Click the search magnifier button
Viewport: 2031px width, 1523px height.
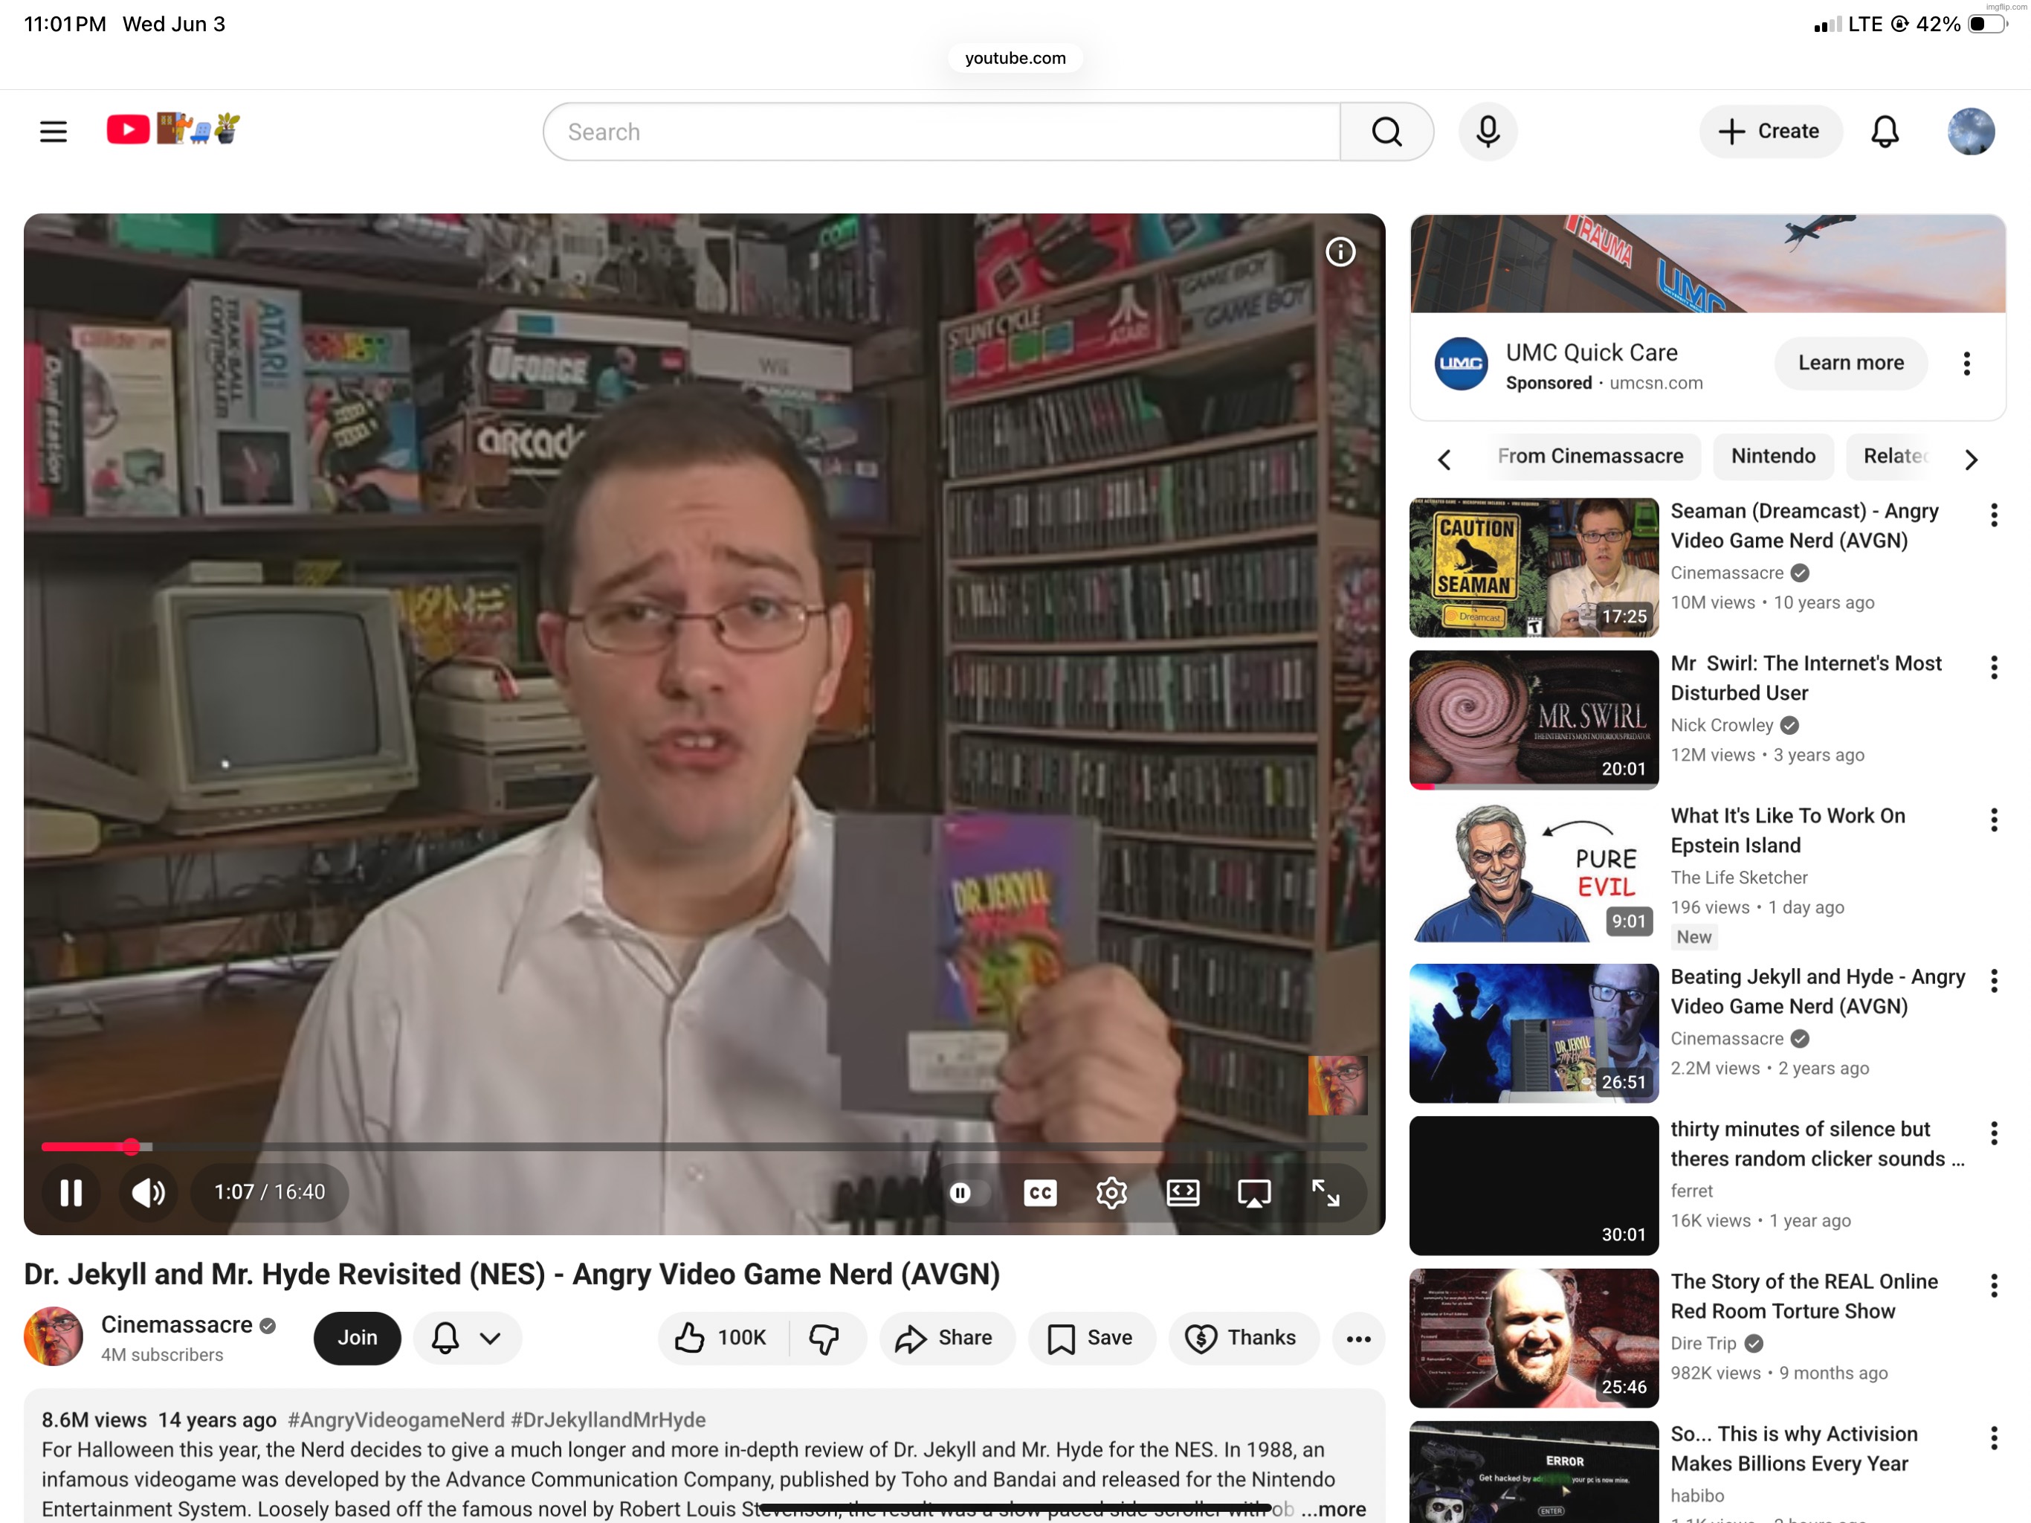tap(1386, 132)
